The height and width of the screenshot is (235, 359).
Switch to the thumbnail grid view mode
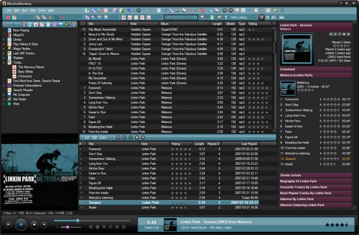pyautogui.click(x=267, y=17)
